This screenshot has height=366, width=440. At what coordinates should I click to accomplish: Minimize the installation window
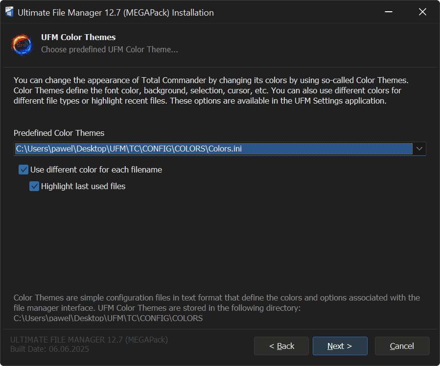coord(388,12)
